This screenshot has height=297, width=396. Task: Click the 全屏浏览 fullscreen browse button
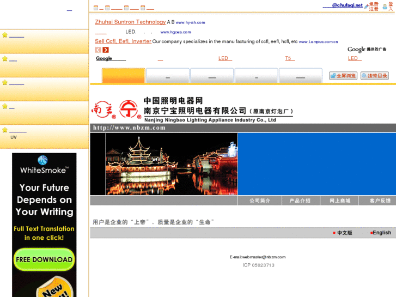point(343,76)
